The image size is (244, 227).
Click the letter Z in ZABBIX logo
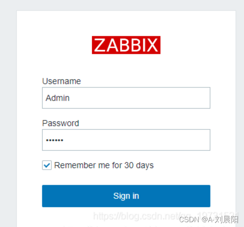point(100,45)
